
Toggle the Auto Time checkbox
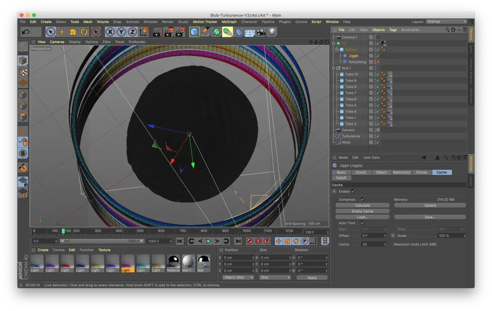[362, 223]
